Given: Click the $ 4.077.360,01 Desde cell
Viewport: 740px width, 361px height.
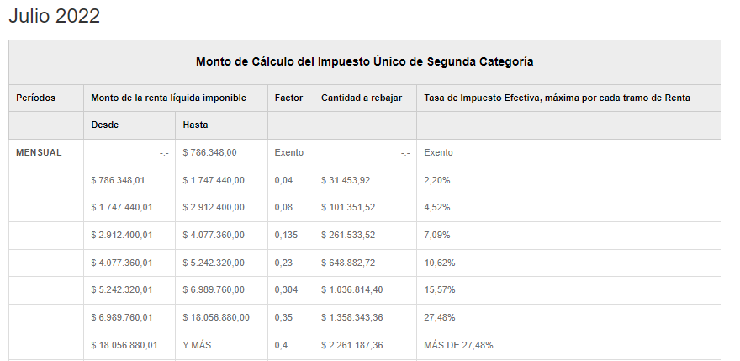Looking at the screenshot, I should 122,263.
